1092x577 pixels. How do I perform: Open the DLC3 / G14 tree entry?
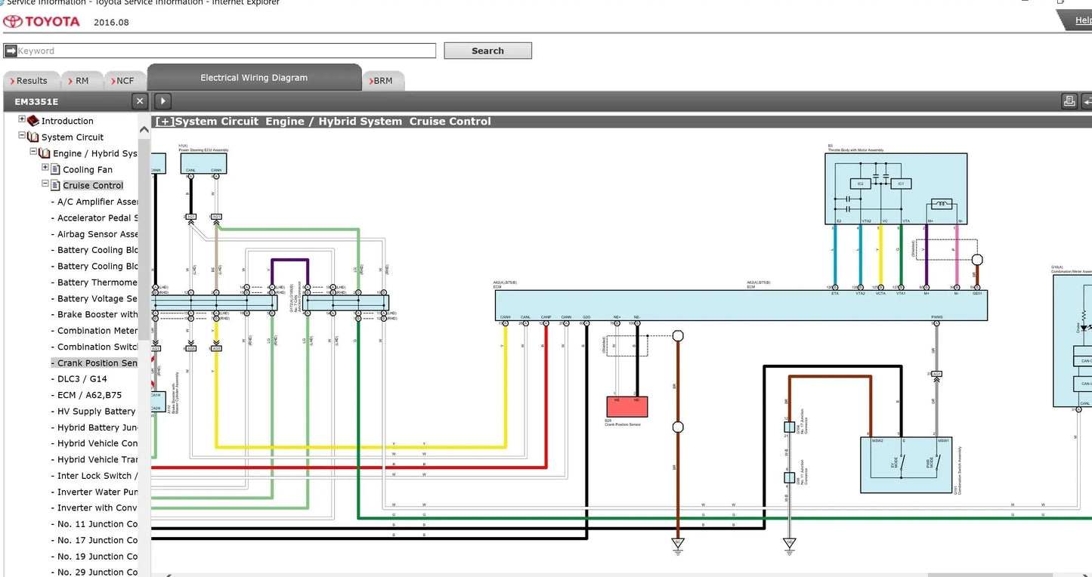click(82, 379)
